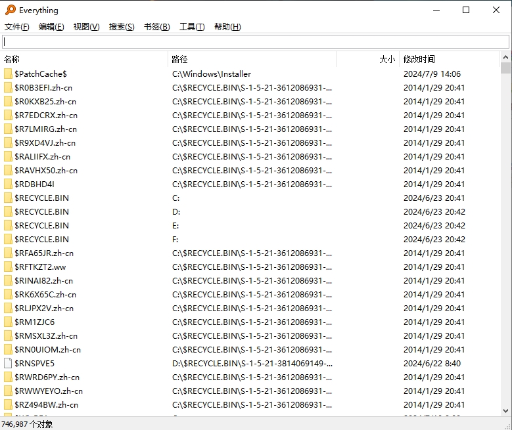Click folder icon of $R7LMIRG.zh-cn
512x430 pixels.
[8, 129]
